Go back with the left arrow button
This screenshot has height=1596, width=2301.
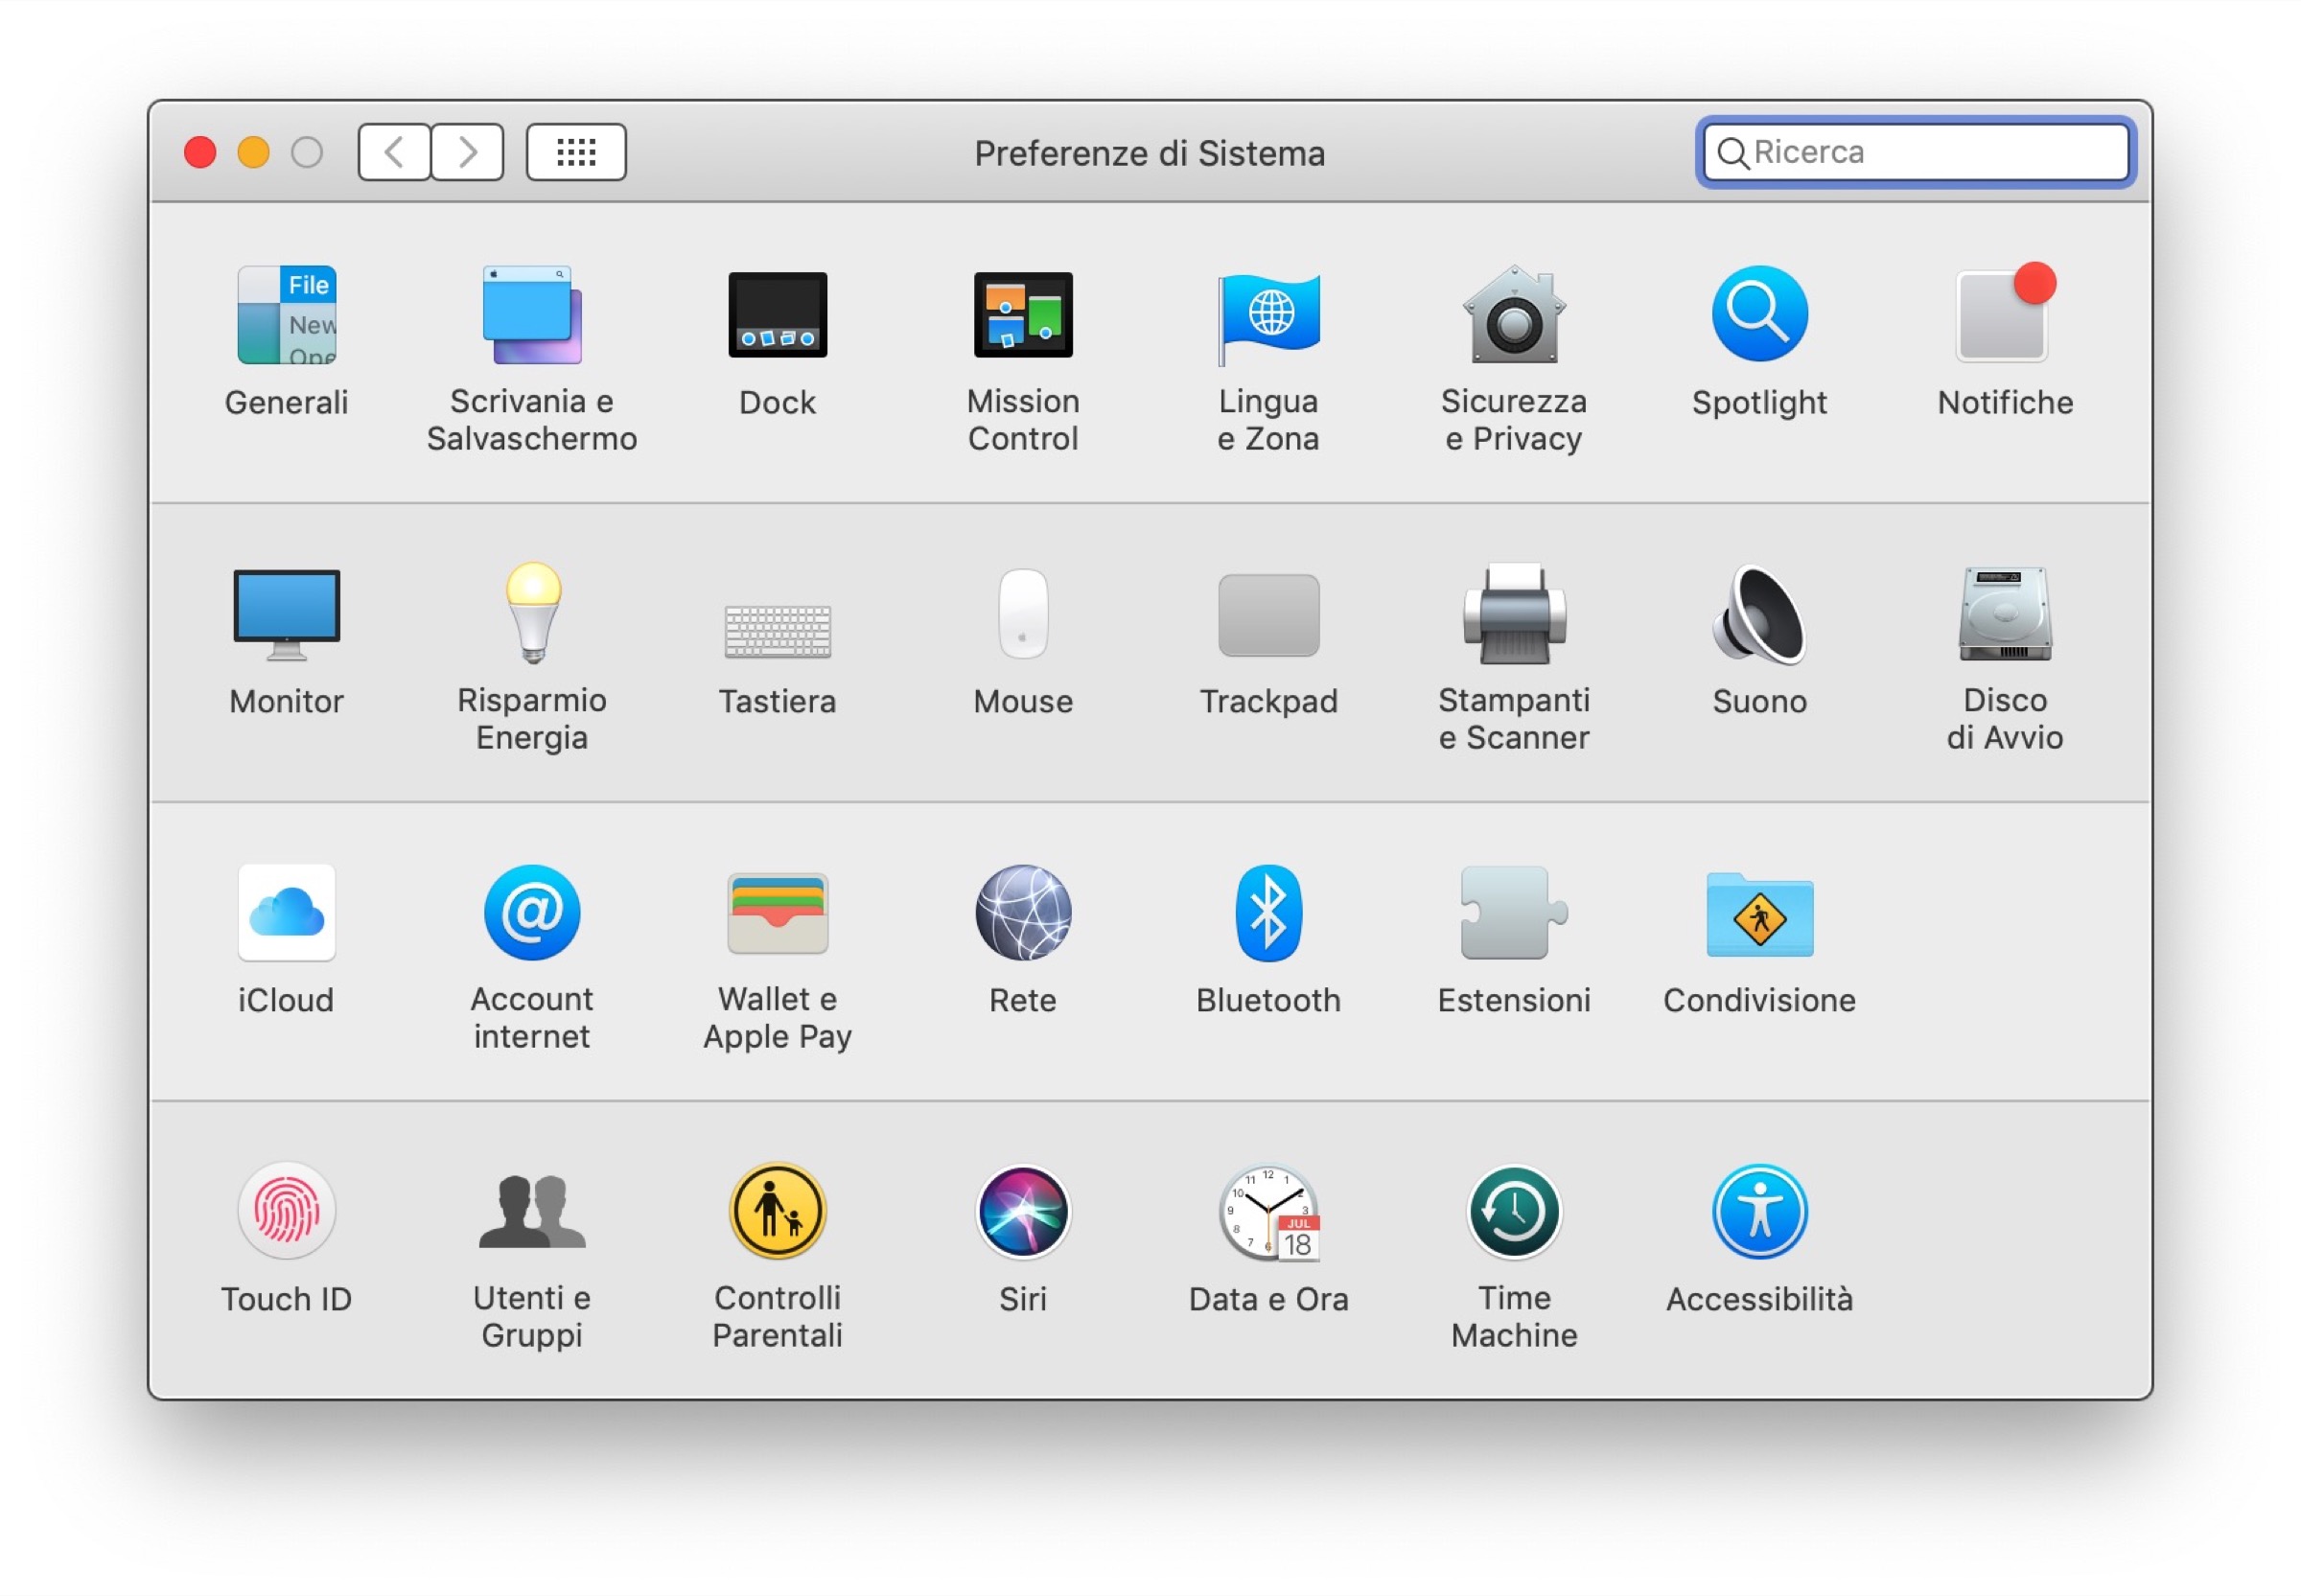(393, 152)
